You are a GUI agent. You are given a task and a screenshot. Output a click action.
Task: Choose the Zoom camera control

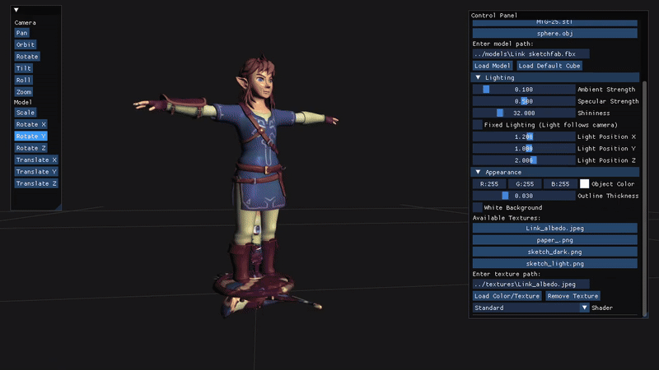pyautogui.click(x=24, y=92)
